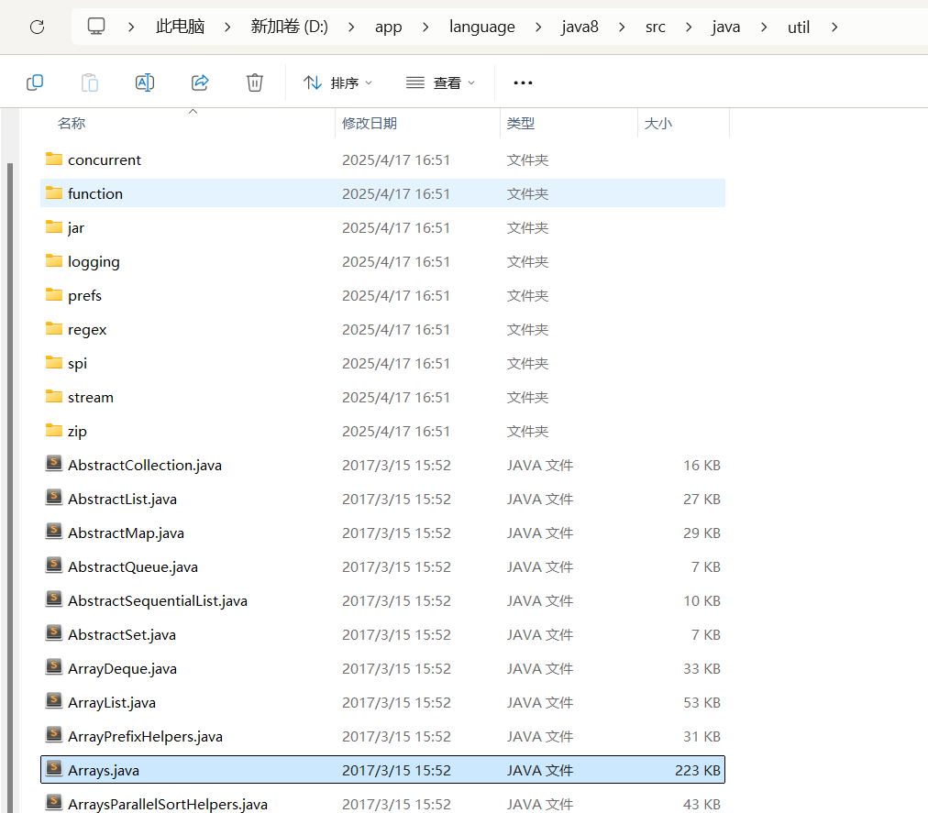Click the Refresh icon in the address bar
The width and height of the screenshot is (928, 813).
38,27
